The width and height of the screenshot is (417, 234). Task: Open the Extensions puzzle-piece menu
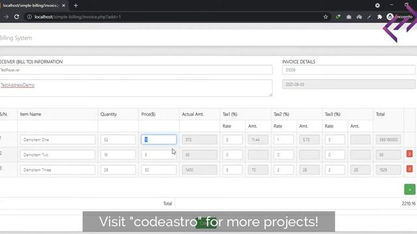[x=379, y=17]
